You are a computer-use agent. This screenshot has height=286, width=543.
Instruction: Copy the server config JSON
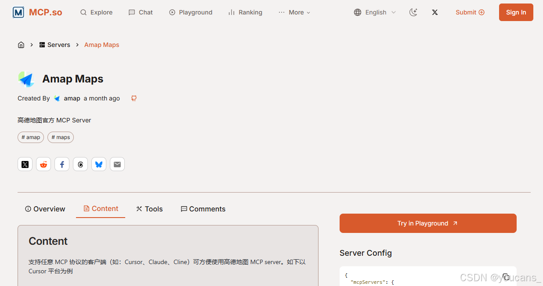(506, 277)
